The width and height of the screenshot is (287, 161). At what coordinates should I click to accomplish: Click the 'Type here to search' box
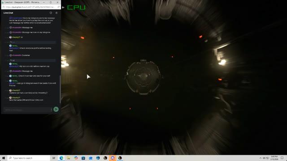(29, 158)
